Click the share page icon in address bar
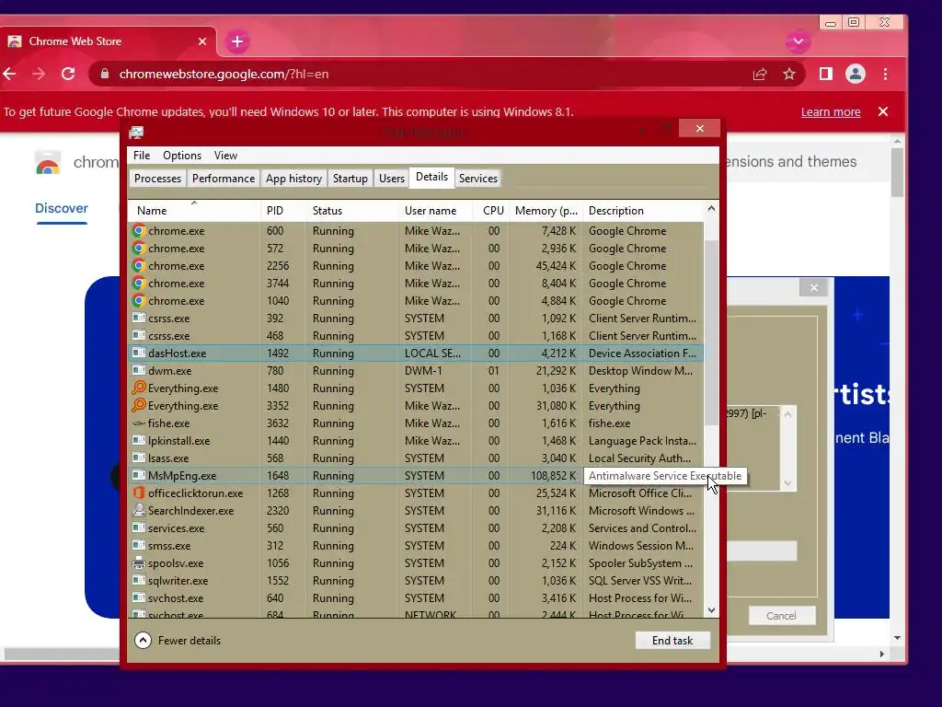This screenshot has width=942, height=707. coord(760,74)
